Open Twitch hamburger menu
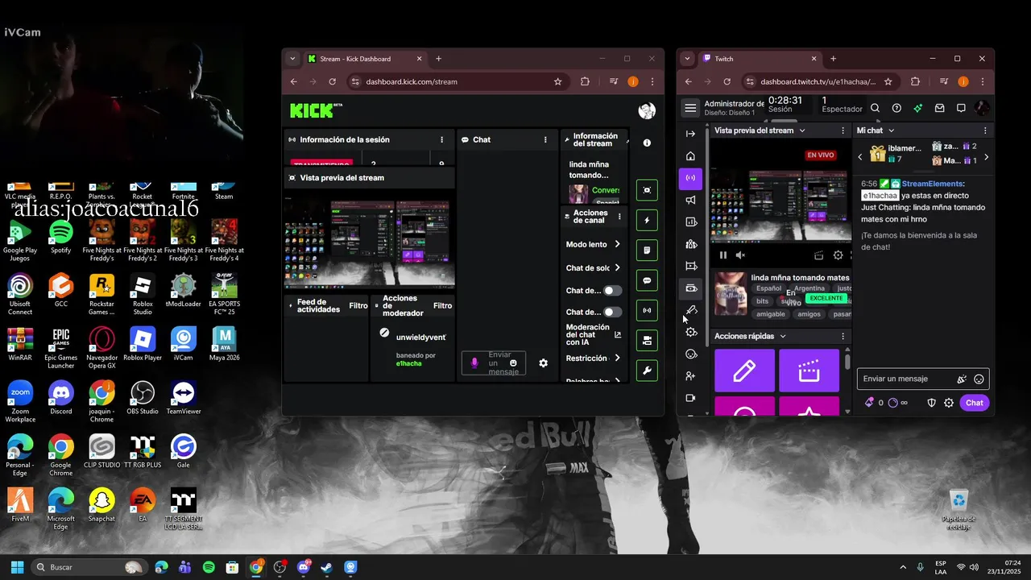Viewport: 1031px width, 580px height. (690, 108)
